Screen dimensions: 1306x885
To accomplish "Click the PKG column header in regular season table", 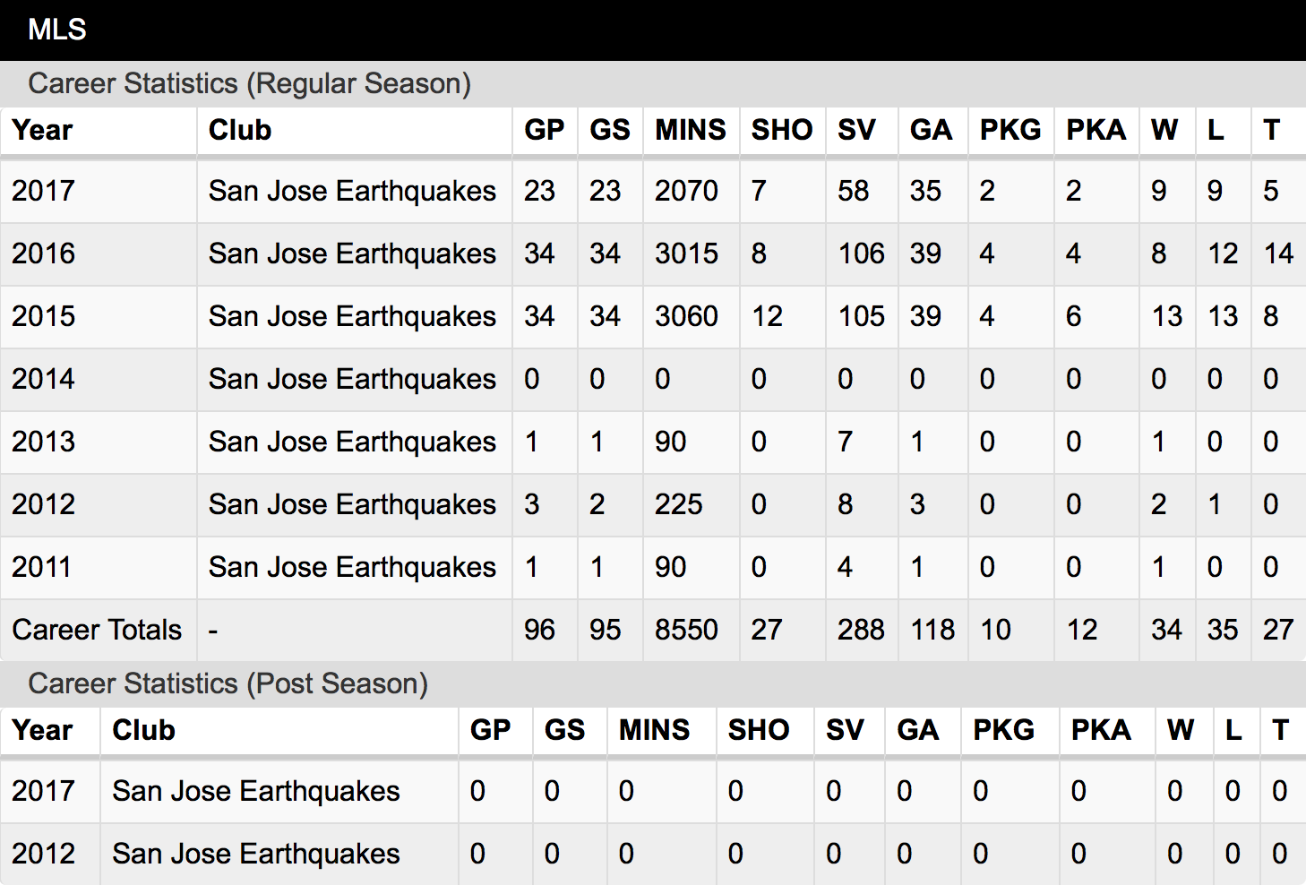I will click(x=1010, y=130).
